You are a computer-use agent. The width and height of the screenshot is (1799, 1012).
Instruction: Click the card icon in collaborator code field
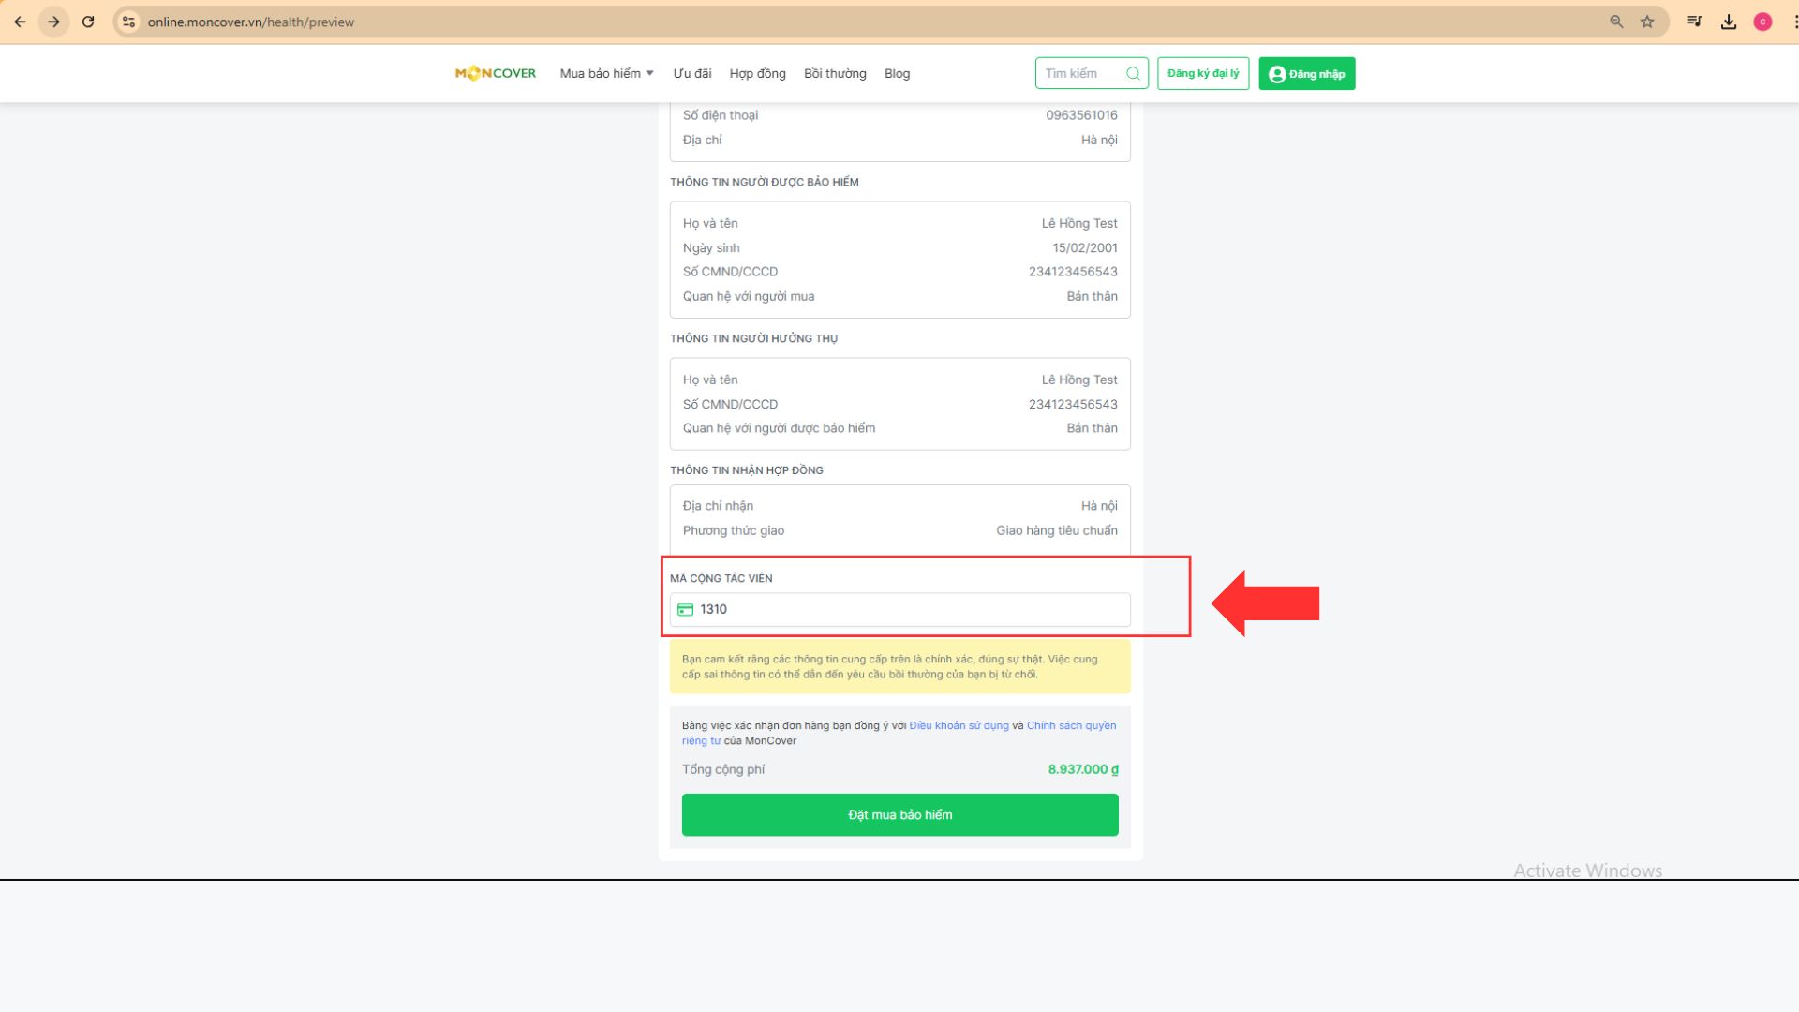(685, 610)
